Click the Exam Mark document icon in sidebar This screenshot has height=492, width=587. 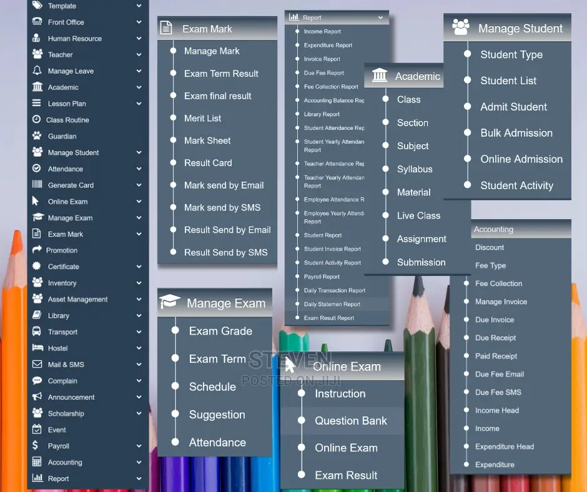click(36, 234)
